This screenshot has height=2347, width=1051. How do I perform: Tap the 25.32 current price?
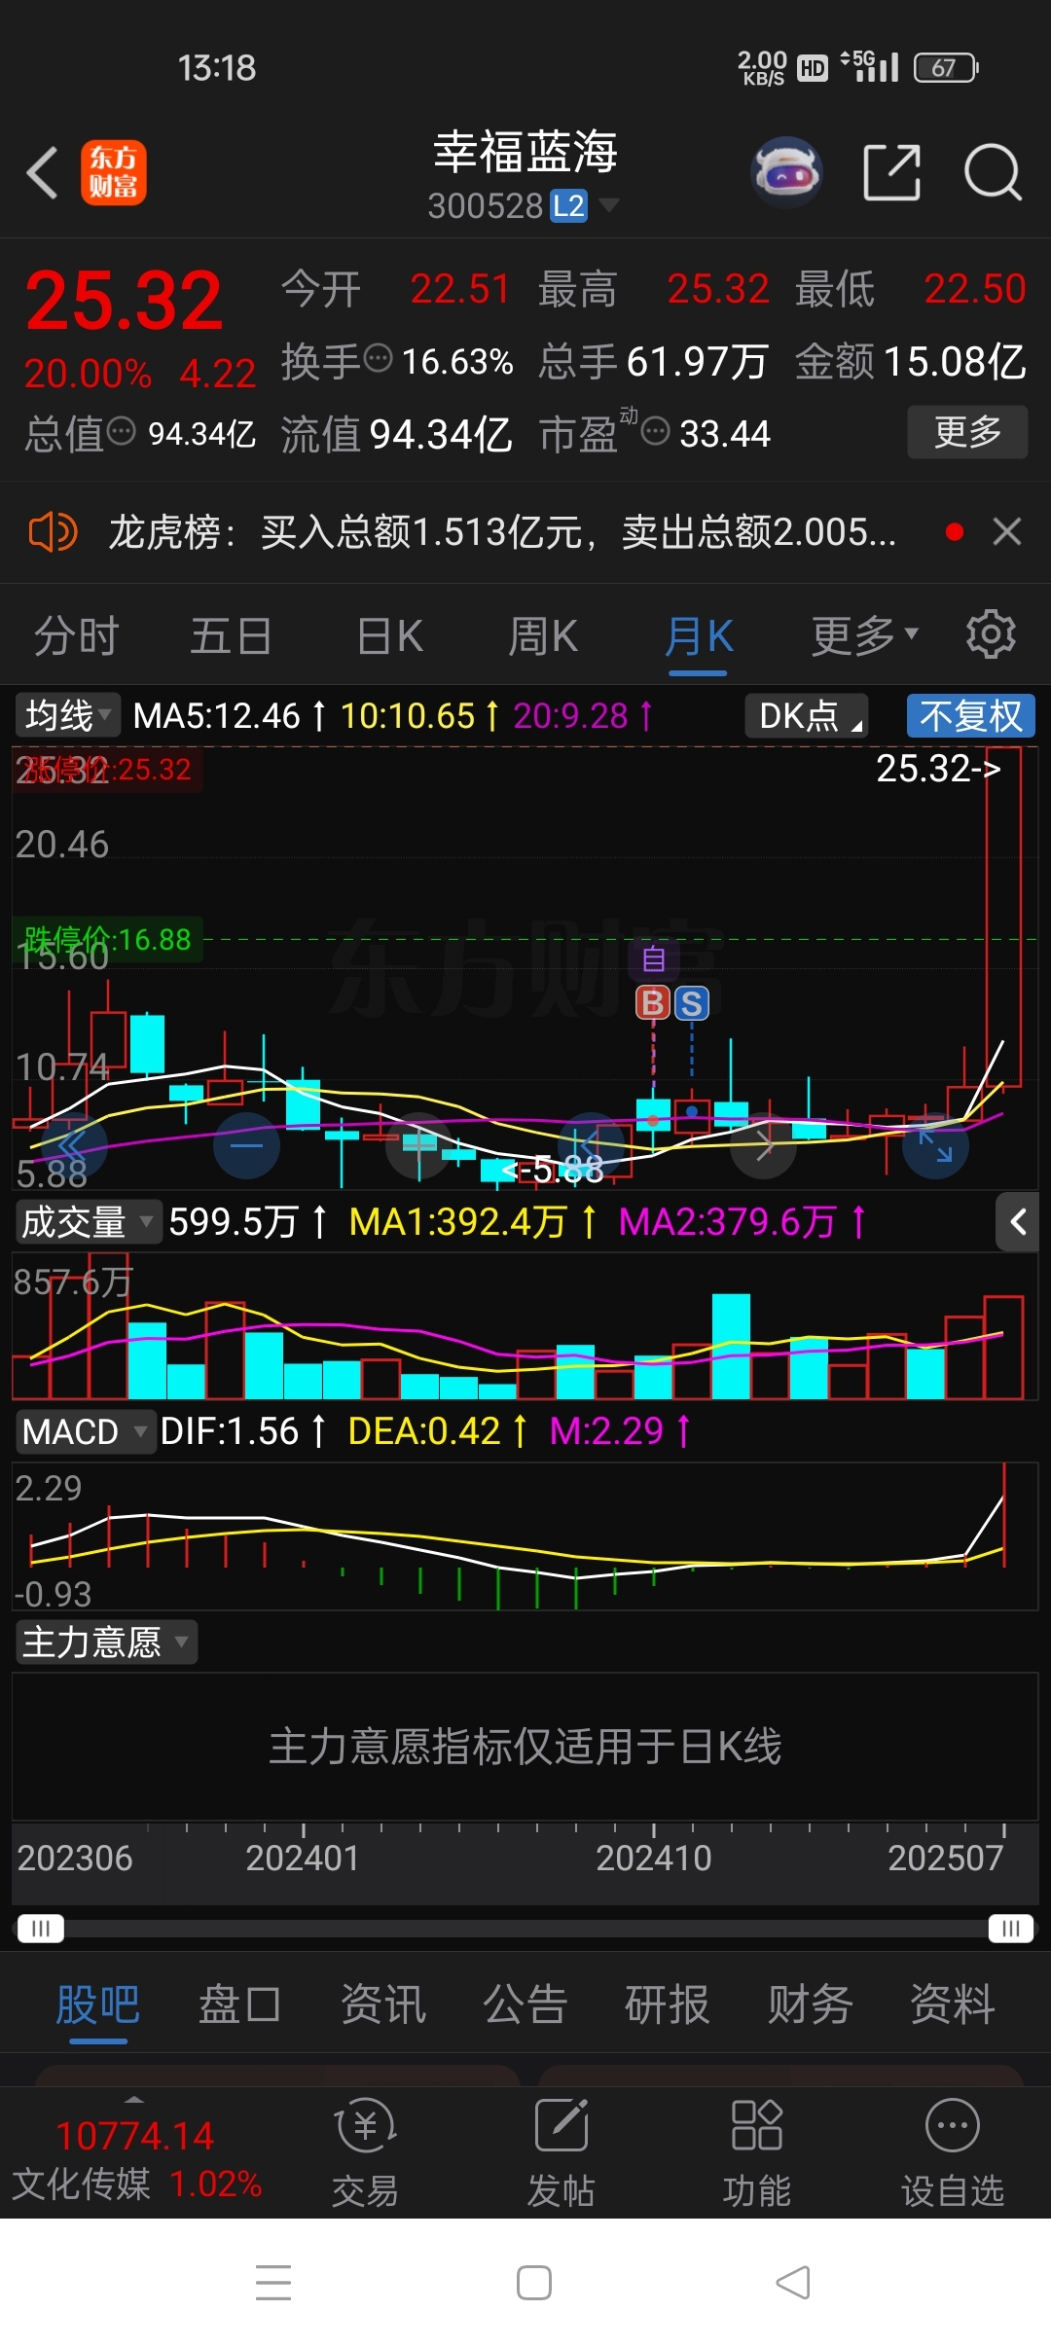point(124,300)
